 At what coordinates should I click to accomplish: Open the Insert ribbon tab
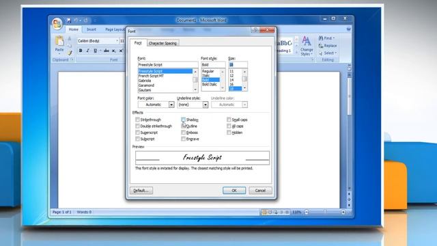click(91, 29)
